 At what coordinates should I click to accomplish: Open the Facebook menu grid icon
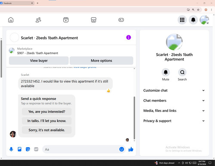point(182,20)
